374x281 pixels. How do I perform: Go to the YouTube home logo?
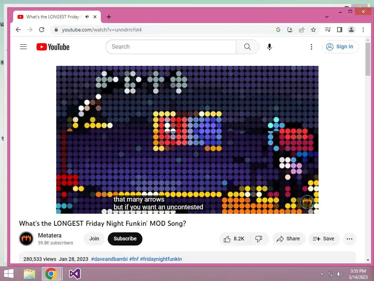53,47
